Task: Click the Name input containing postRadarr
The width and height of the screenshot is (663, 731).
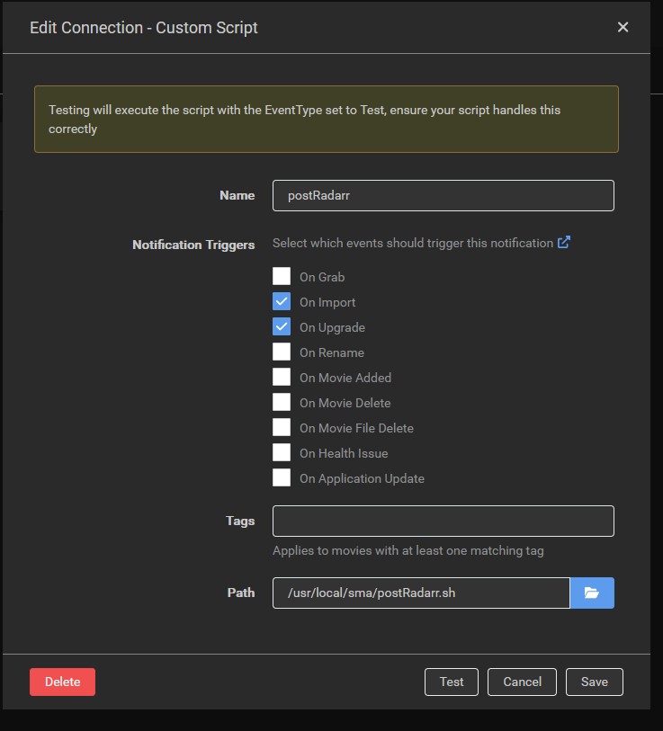Action: [x=443, y=195]
